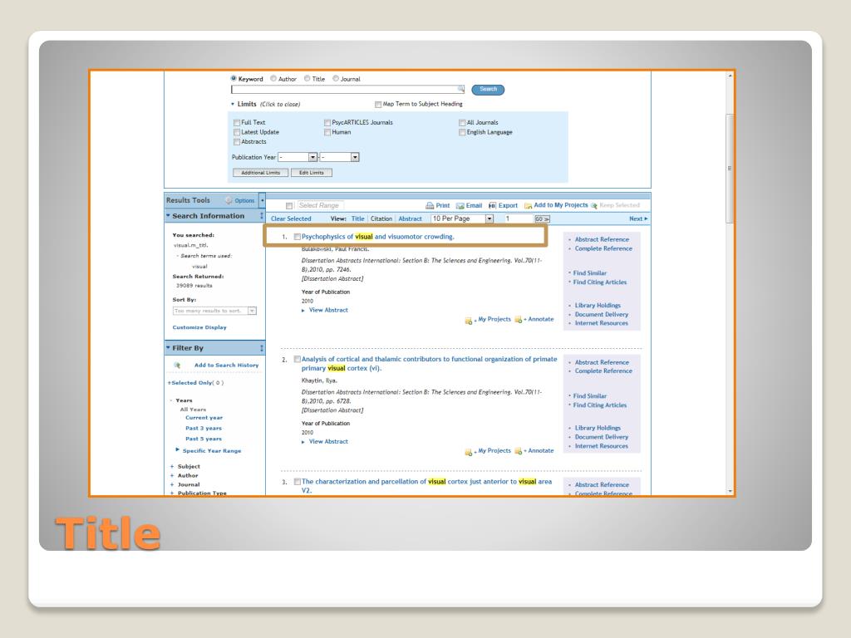This screenshot has width=851, height=638.
Task: Click the Options gear icon in Results Tools
Action: (x=229, y=200)
